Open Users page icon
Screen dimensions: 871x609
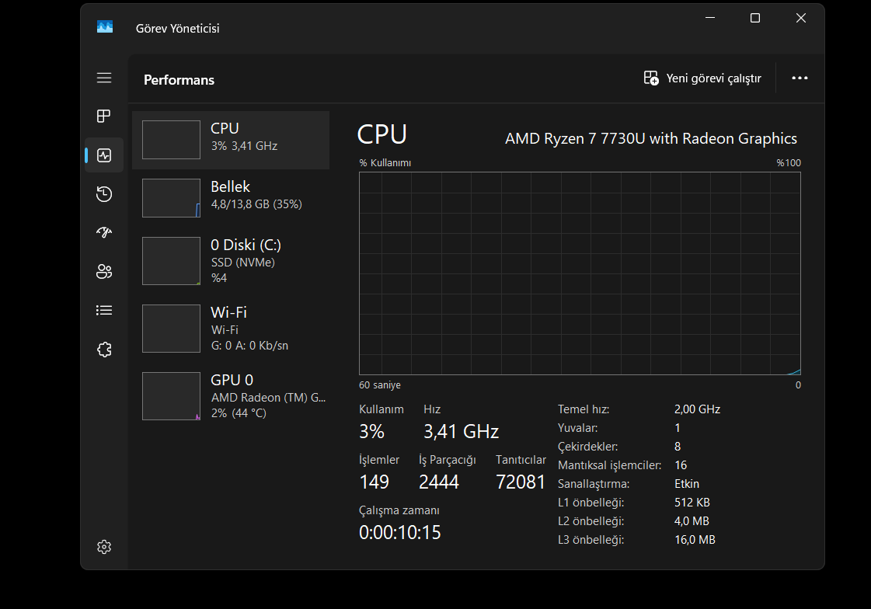coord(104,271)
